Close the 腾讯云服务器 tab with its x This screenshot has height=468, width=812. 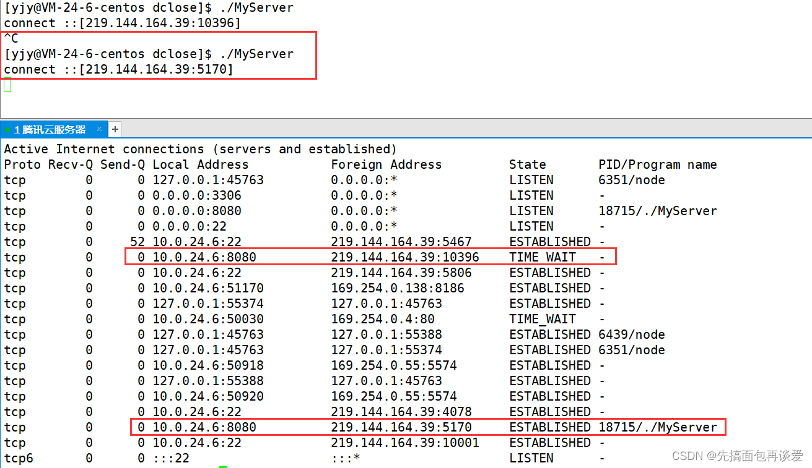pos(98,130)
